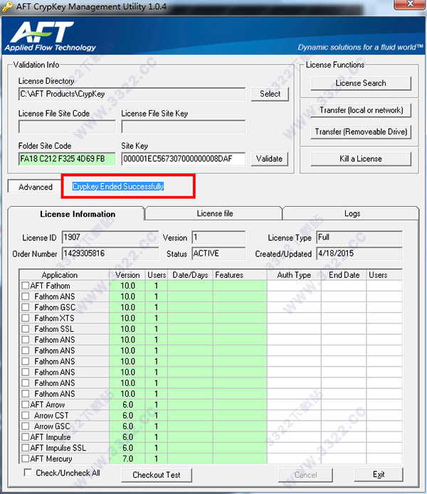Tick the AFT Arrow checkbox
This screenshot has height=494, width=427.
(25, 404)
